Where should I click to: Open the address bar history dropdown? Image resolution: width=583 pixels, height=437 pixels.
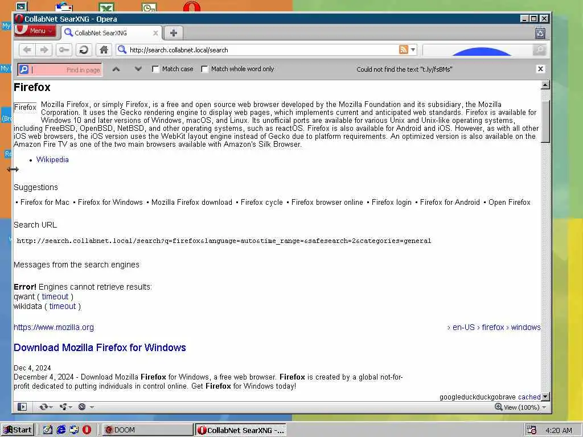[413, 50]
